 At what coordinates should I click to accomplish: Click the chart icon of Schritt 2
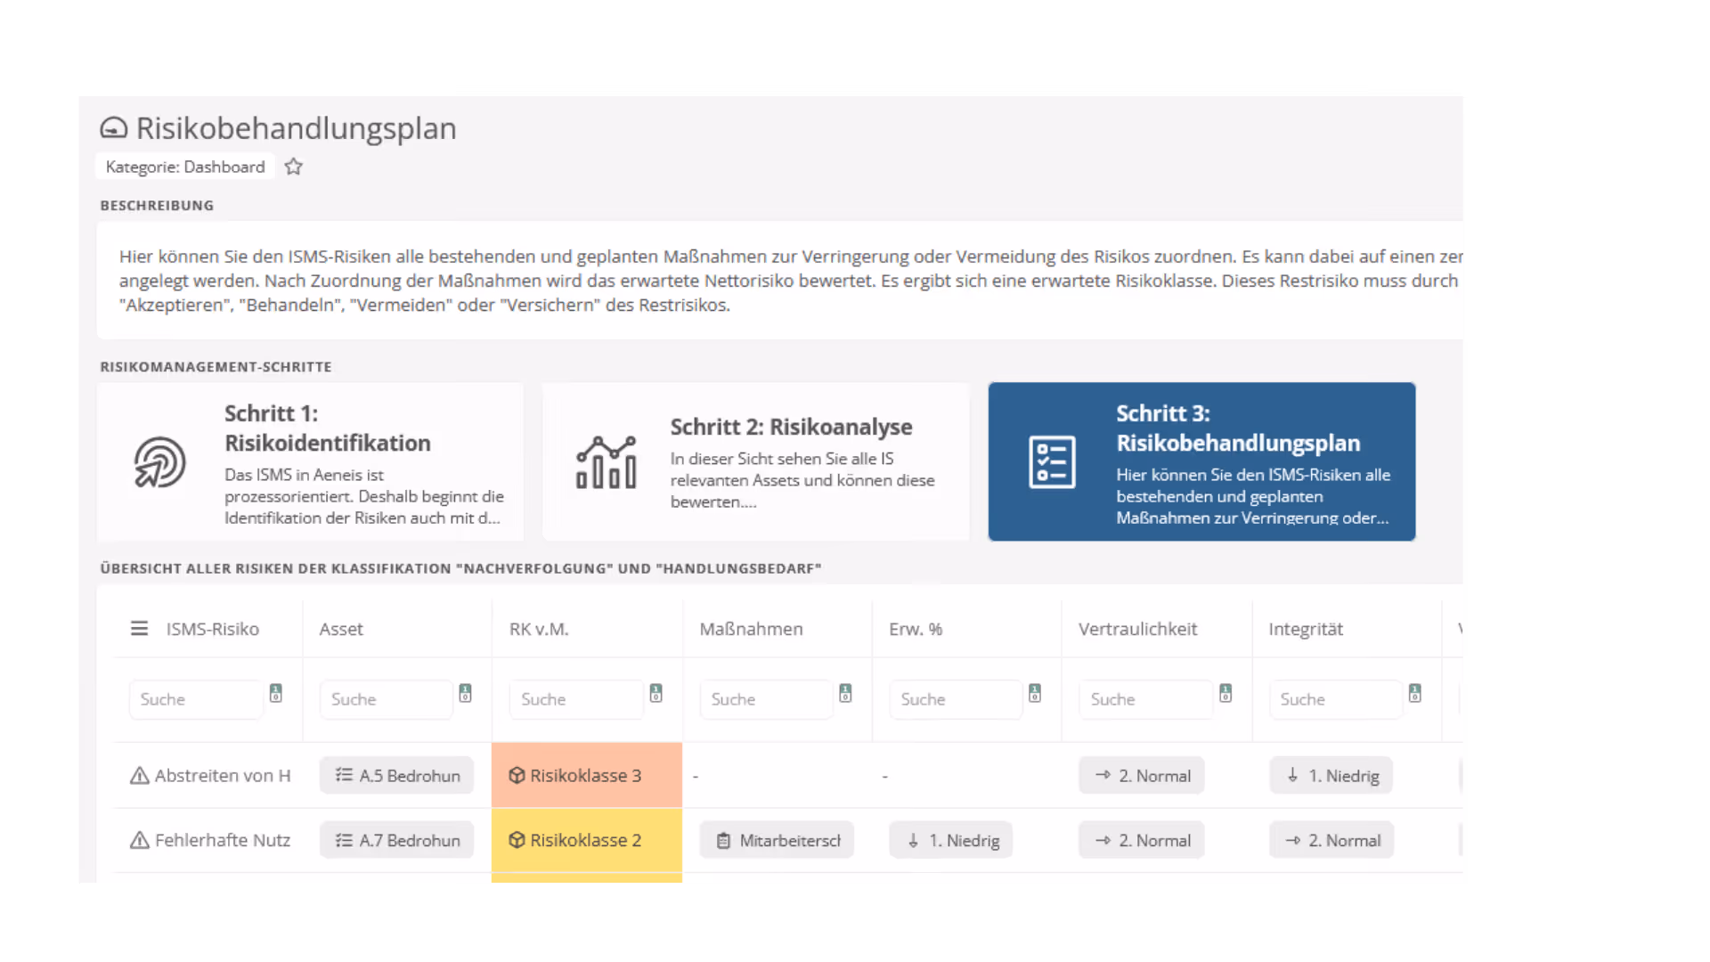[607, 462]
